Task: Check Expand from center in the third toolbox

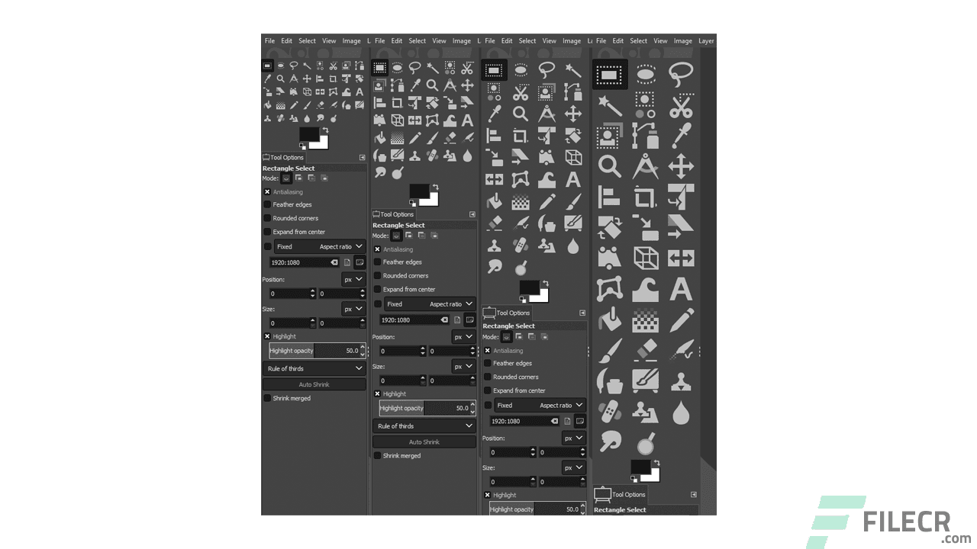Action: tap(487, 390)
